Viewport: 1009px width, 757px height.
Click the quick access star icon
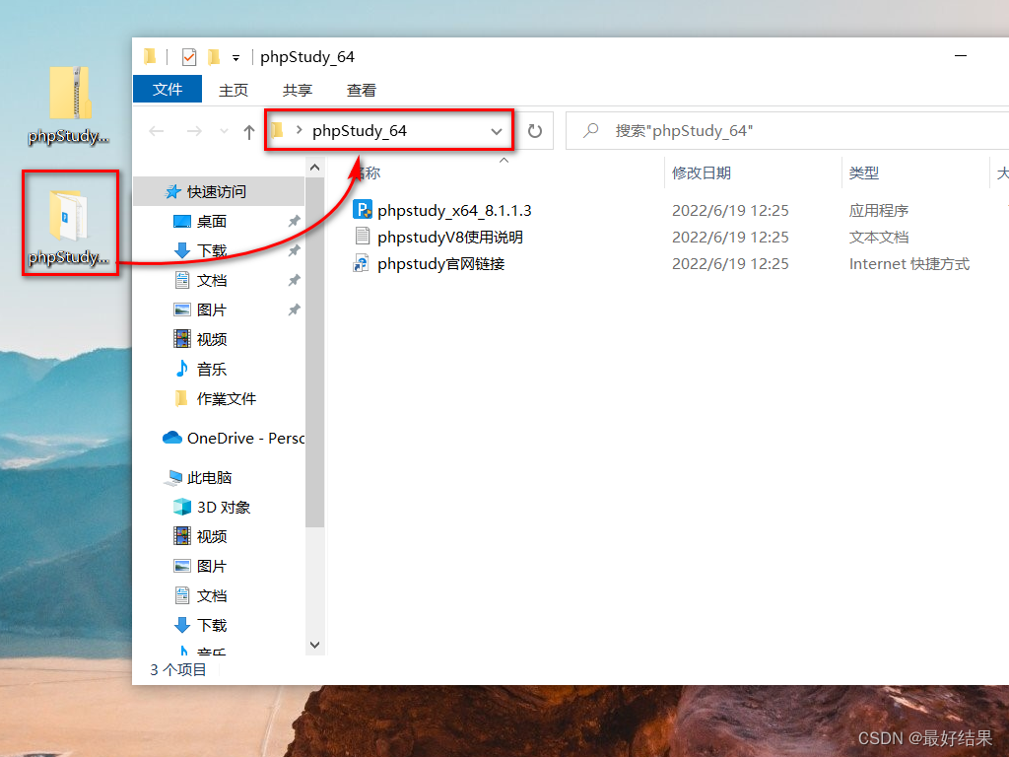pos(172,191)
